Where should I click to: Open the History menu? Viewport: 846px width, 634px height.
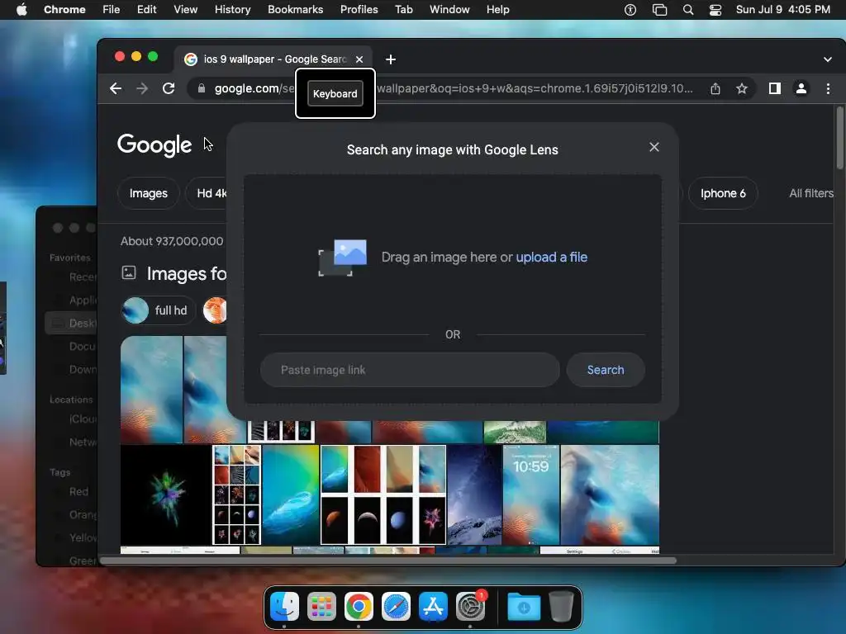[x=232, y=10]
